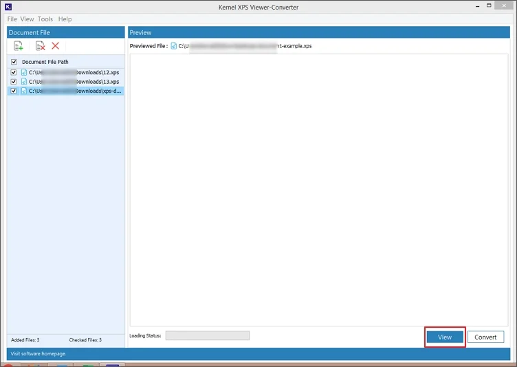517x367 pixels.
Task: Click the Document File panel header
Action: coord(65,32)
